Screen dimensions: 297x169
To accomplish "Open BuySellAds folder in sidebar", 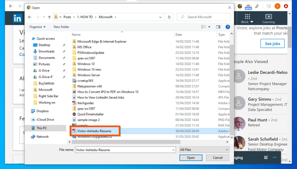I will point(46,83).
